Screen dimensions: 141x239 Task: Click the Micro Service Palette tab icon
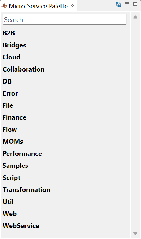point(4,6)
